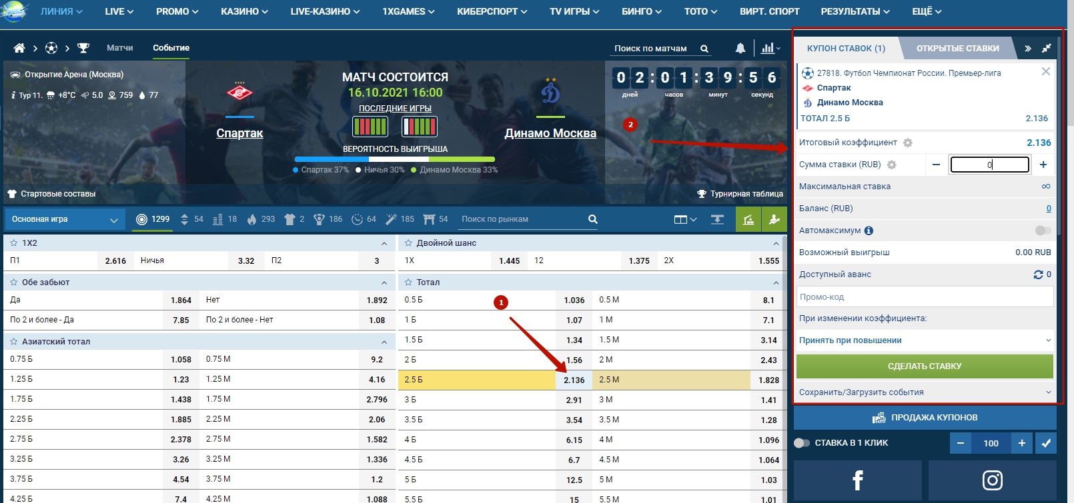Click the notification bell icon
This screenshot has height=503, width=1074.
pyautogui.click(x=740, y=48)
